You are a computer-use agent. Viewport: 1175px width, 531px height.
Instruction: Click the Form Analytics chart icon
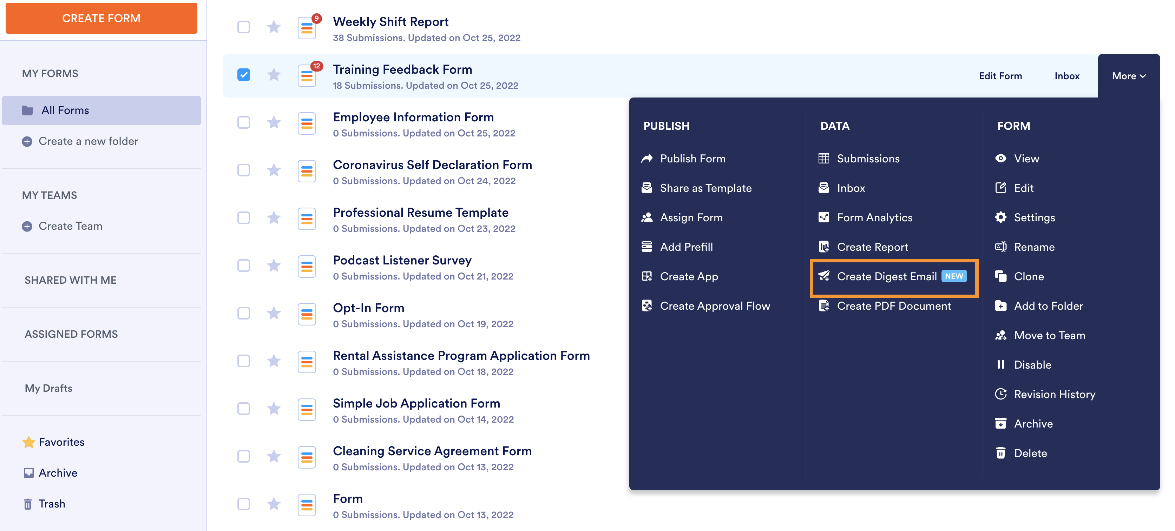pos(823,217)
